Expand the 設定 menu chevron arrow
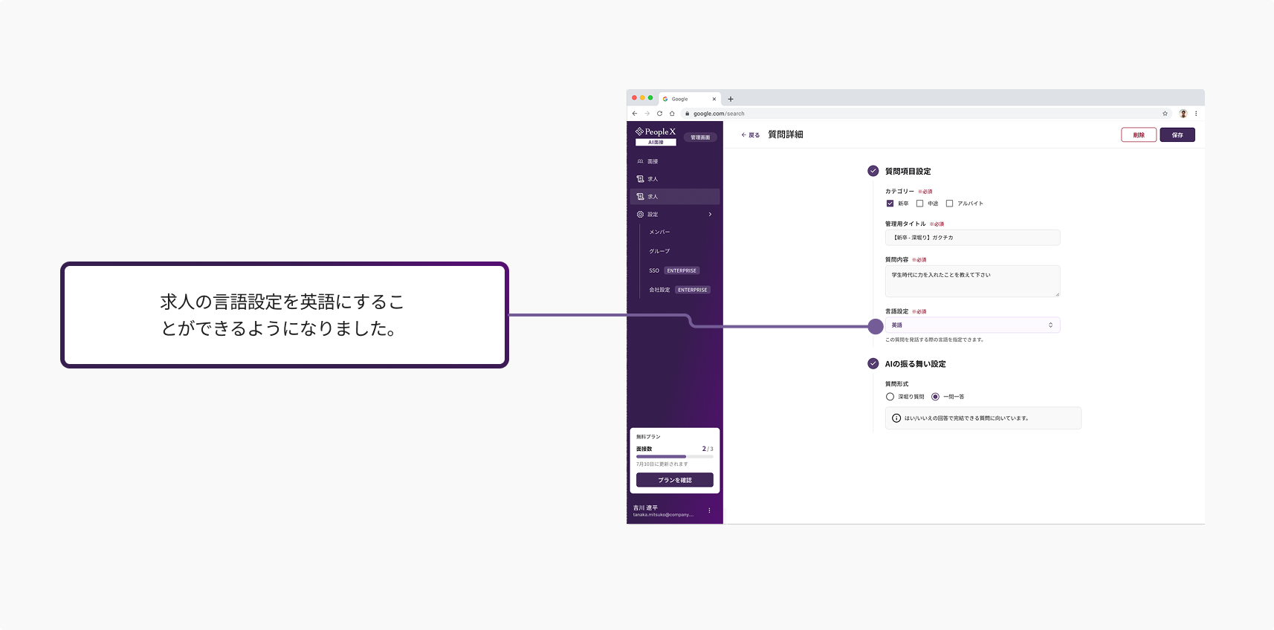The image size is (1274, 630). [x=710, y=215]
